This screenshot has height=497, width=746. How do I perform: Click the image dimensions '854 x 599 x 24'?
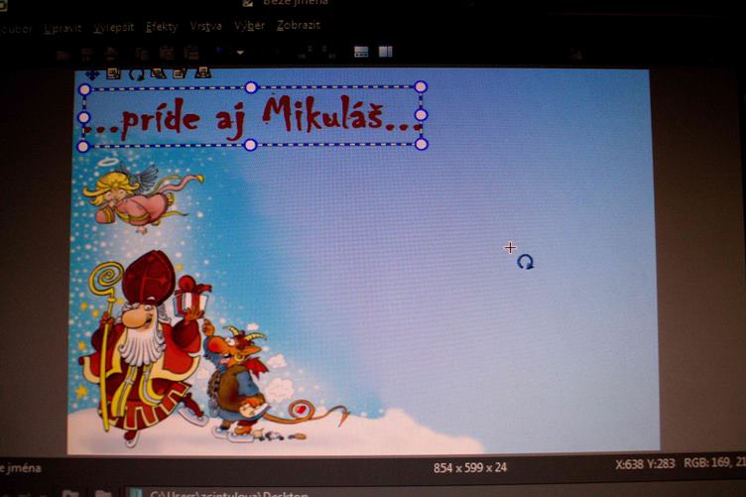pos(470,468)
